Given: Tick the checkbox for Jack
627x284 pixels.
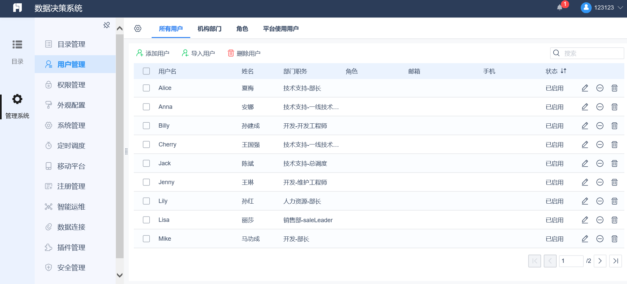Looking at the screenshot, I should coord(146,163).
